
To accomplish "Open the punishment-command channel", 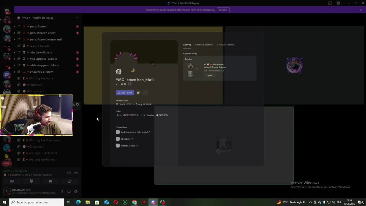I will pos(46,39).
